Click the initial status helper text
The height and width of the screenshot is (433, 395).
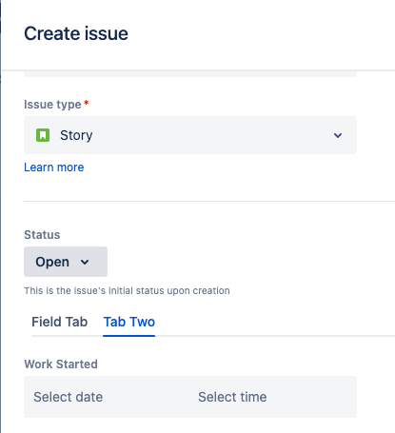[127, 290]
